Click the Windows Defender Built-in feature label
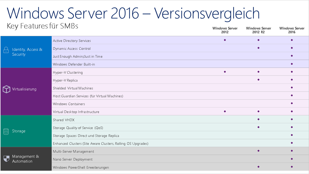The height and width of the screenshot is (174, 309). tap(74, 64)
